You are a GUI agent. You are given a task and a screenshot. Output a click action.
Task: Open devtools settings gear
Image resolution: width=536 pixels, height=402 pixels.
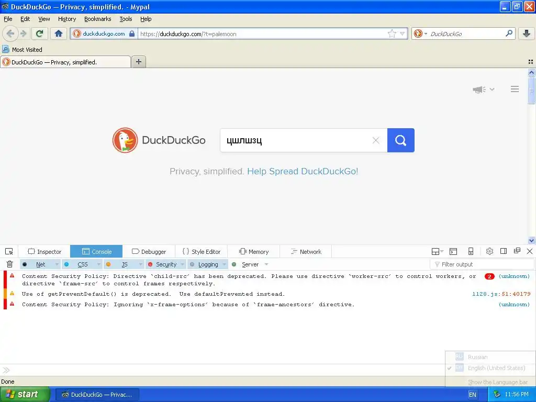click(x=489, y=251)
